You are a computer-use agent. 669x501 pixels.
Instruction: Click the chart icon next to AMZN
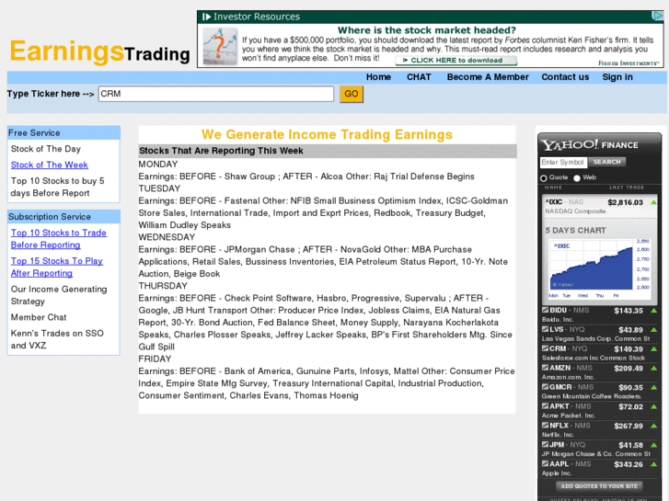point(545,368)
